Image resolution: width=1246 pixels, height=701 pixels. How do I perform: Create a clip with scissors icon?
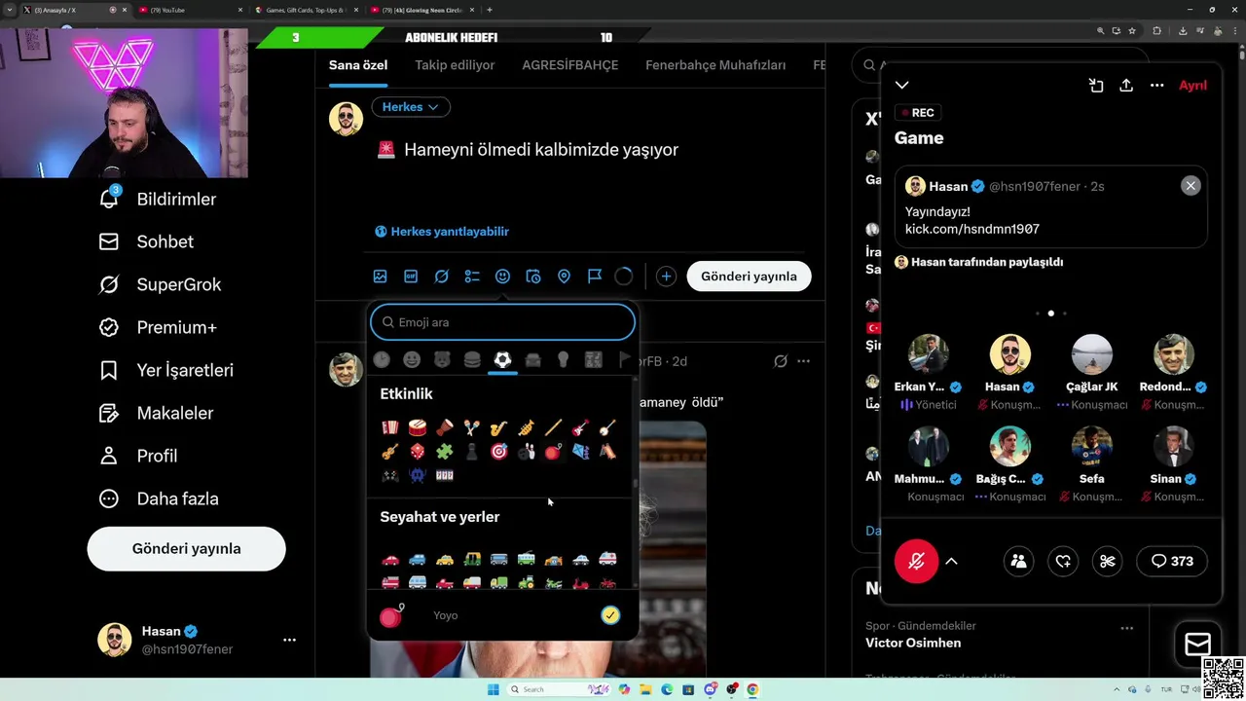1108,561
